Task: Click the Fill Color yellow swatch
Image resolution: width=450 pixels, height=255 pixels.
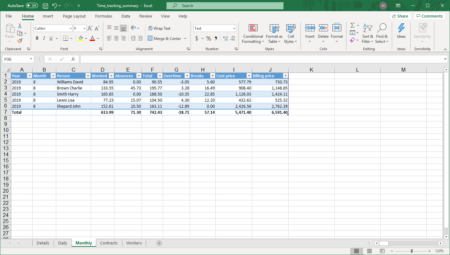Action: (x=81, y=38)
